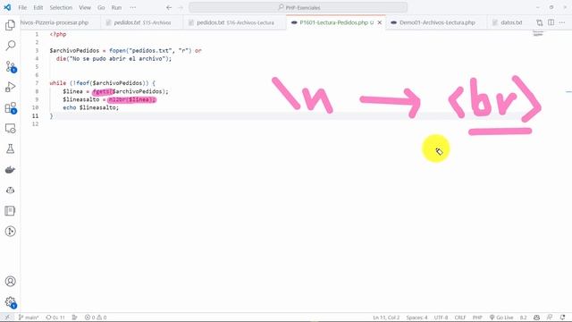Viewport: 572px width, 322px height.
Task: Show errors and warnings count
Action: pos(96,318)
